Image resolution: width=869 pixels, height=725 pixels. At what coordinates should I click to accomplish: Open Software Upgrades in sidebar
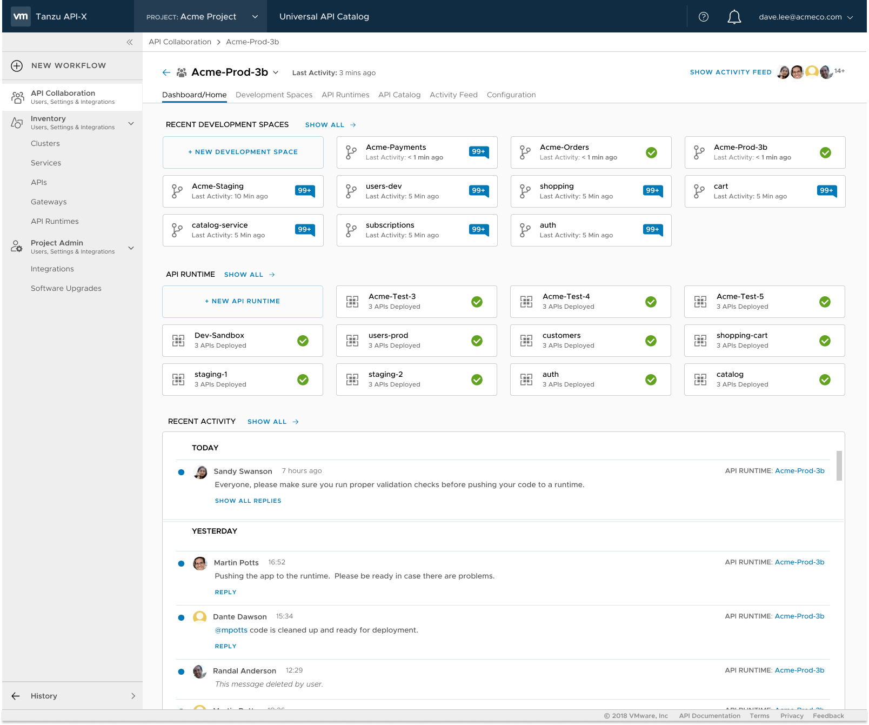click(x=66, y=288)
